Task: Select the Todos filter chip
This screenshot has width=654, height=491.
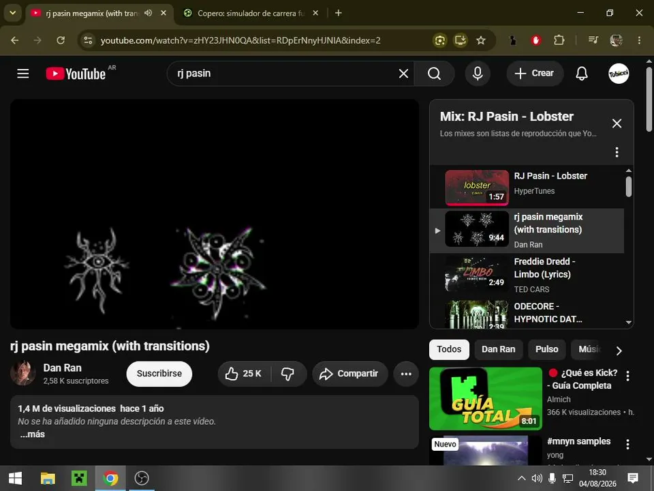Action: (449, 349)
